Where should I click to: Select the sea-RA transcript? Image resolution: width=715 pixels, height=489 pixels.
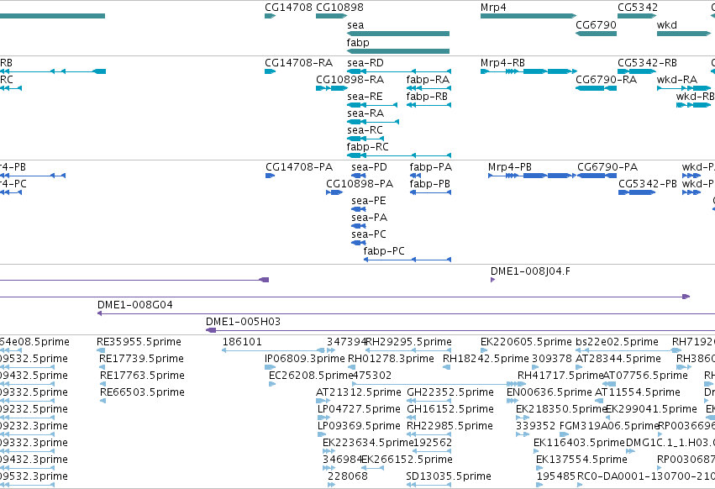(373, 122)
